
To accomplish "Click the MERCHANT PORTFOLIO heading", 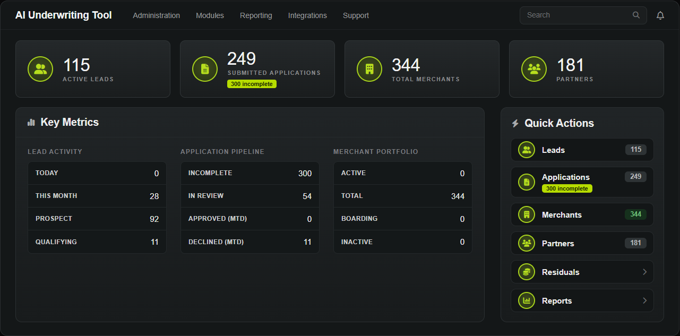I will (376, 152).
